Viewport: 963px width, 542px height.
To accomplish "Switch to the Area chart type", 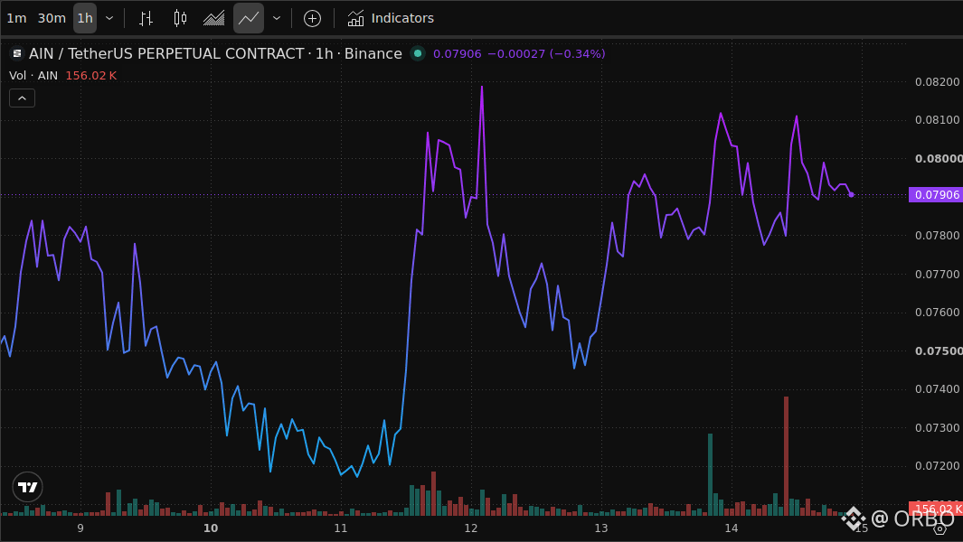I will point(213,18).
